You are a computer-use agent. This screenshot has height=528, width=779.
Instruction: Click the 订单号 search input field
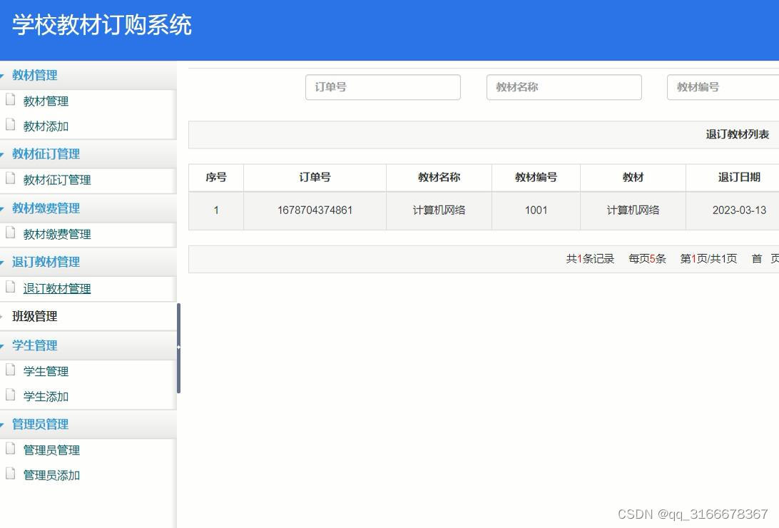pyautogui.click(x=383, y=87)
